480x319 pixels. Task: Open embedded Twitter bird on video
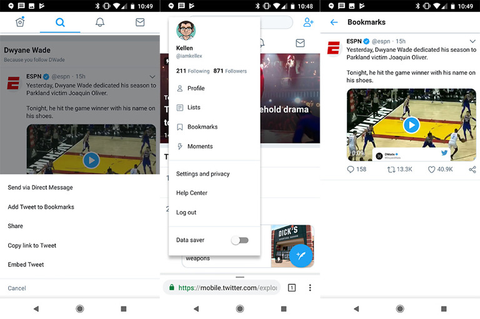[x=444, y=153]
